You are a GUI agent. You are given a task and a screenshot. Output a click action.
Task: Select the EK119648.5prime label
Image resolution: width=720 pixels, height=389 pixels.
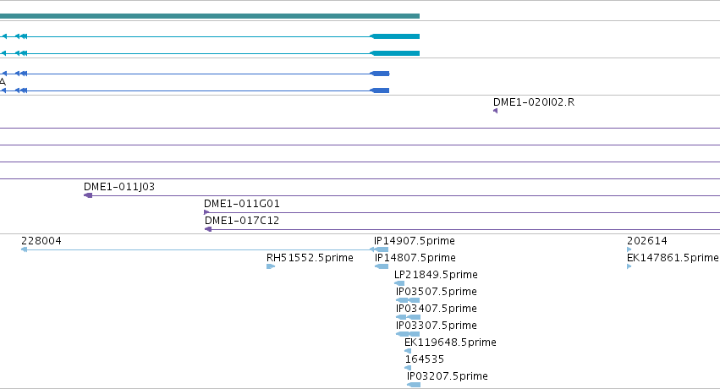point(450,342)
